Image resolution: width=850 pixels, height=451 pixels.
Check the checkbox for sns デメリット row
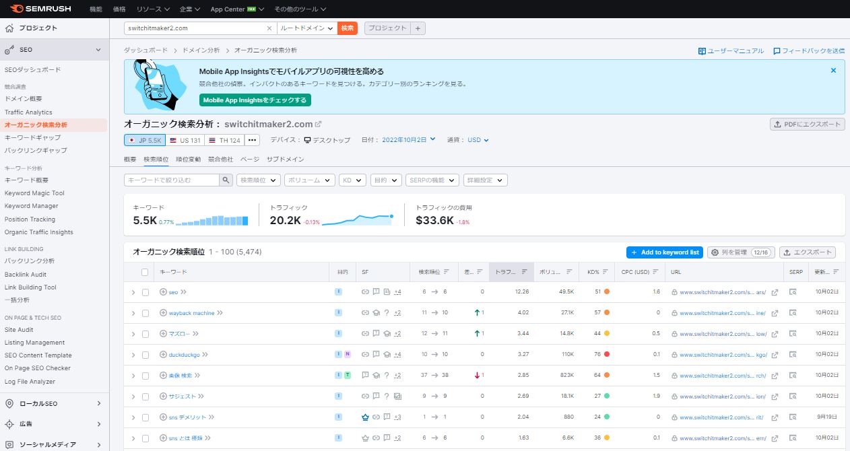145,417
